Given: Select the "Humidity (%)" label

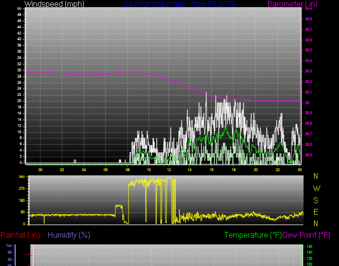Looking at the screenshot, I should tap(69, 235).
